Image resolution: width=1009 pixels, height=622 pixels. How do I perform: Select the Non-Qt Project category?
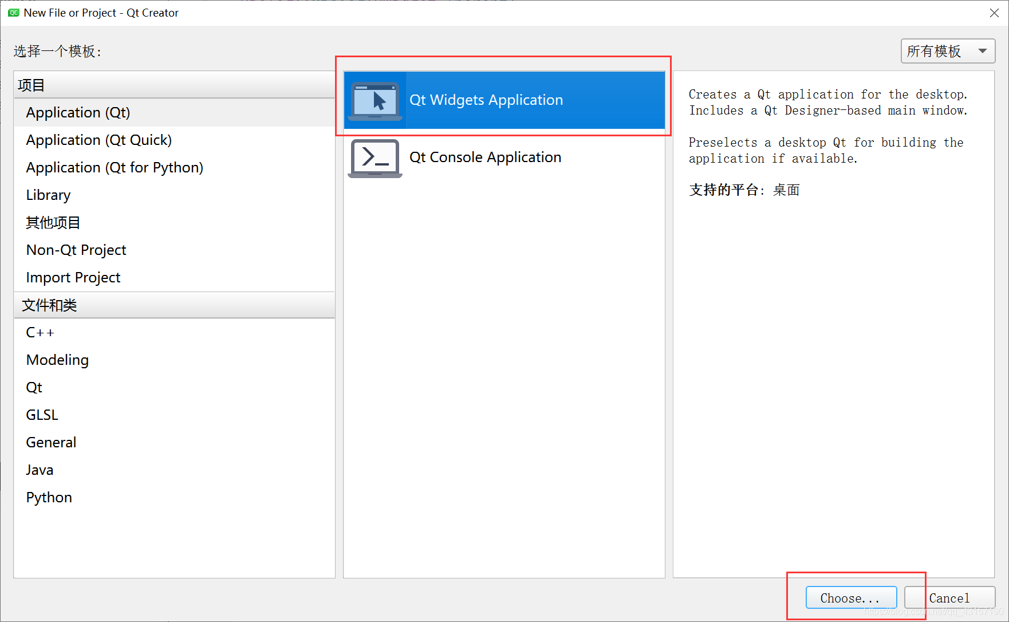click(x=76, y=250)
